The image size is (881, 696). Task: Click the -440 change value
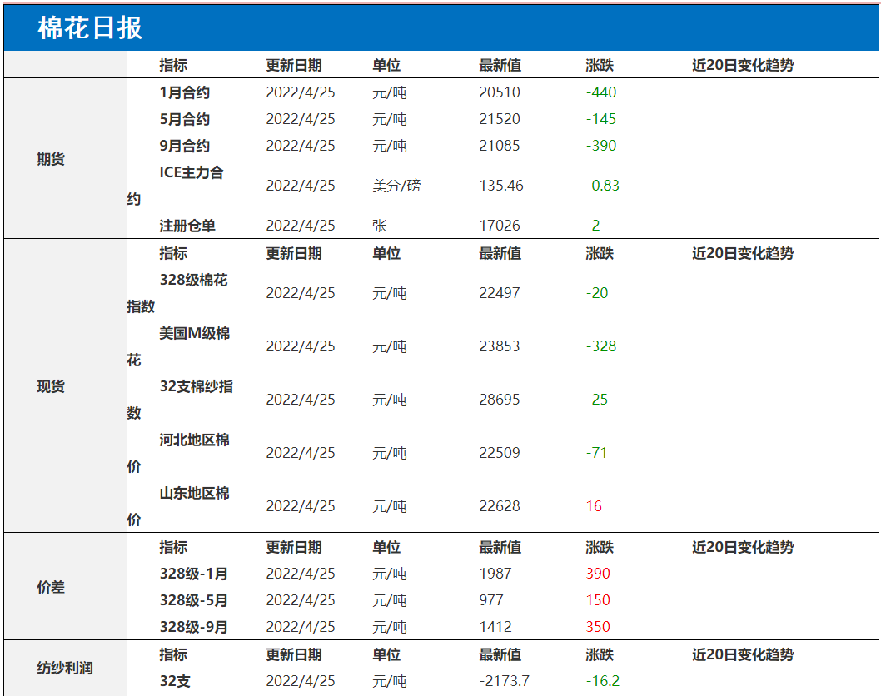pyautogui.click(x=601, y=92)
